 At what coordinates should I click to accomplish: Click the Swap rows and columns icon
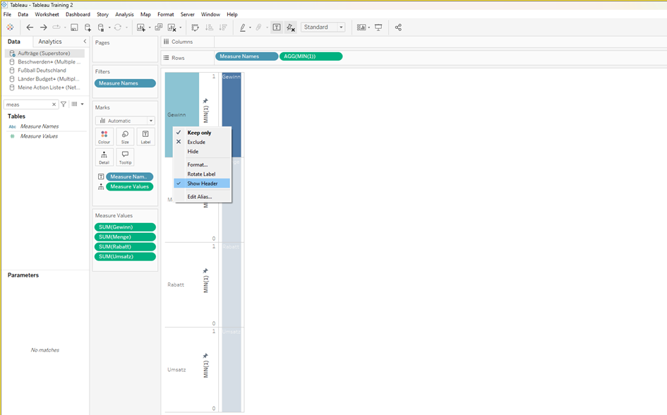pyautogui.click(x=196, y=28)
